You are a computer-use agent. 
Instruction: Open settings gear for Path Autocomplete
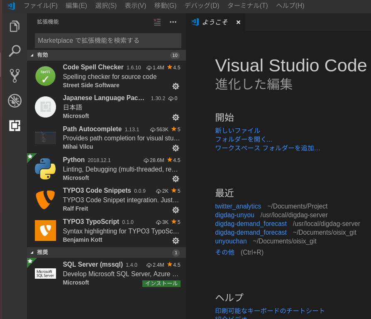(x=176, y=148)
